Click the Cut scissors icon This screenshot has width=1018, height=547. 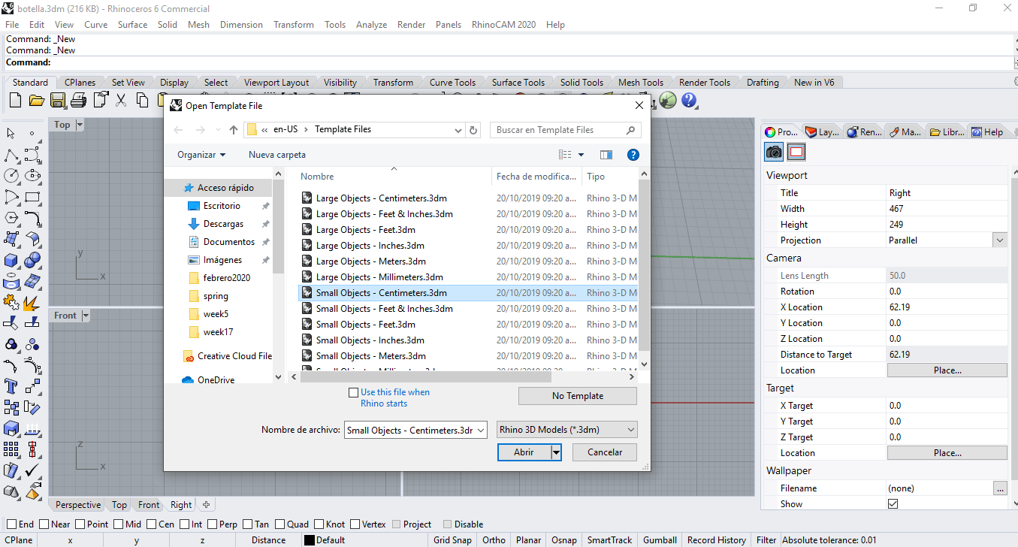120,100
